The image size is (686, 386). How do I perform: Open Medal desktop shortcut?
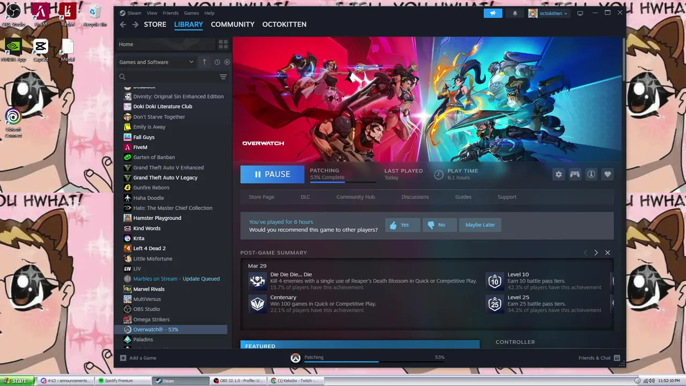click(x=68, y=50)
